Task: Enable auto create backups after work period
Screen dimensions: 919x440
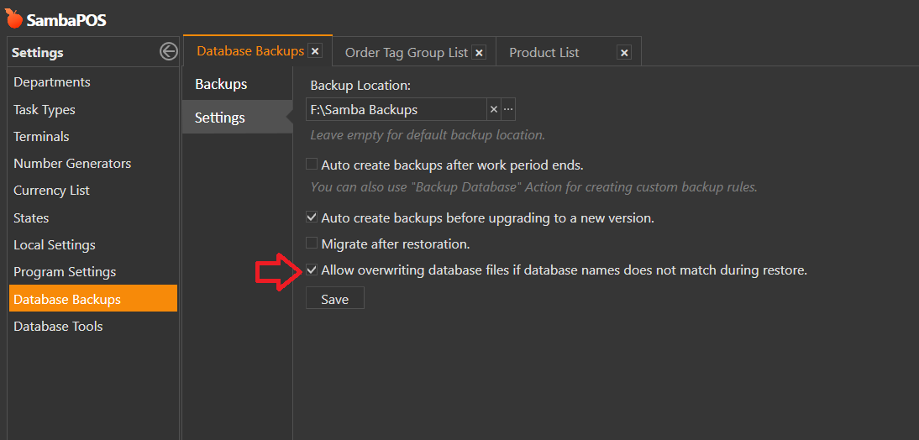Action: tap(312, 165)
